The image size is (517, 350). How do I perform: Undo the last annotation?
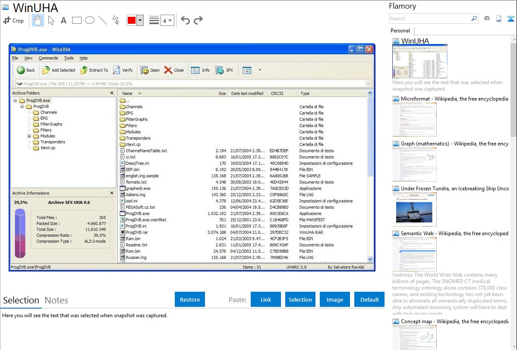[x=185, y=20]
